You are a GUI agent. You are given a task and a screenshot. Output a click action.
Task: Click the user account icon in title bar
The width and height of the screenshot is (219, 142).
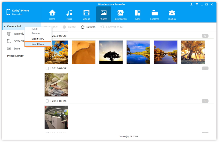tap(191, 4)
